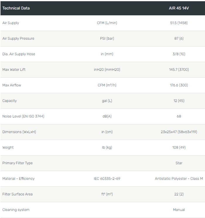Click the 3/8 (10) hose diameter value

point(179,54)
